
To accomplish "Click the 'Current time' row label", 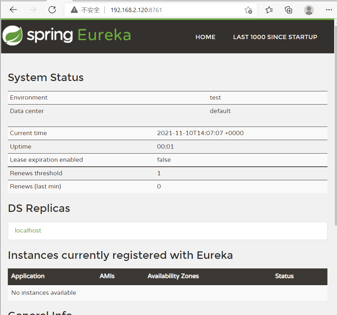I will click(28, 133).
